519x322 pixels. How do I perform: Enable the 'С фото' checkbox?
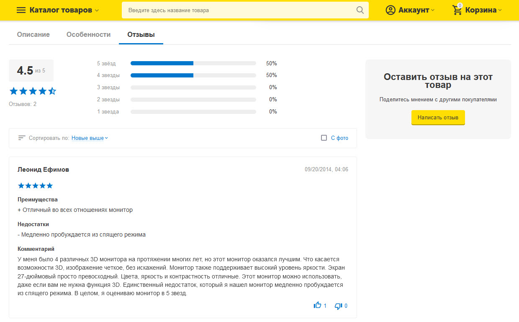[x=324, y=138]
